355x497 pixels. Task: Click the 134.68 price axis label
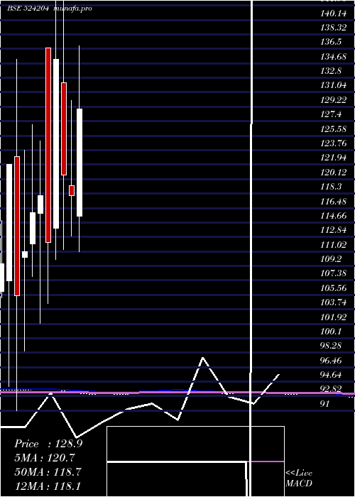(x=334, y=56)
